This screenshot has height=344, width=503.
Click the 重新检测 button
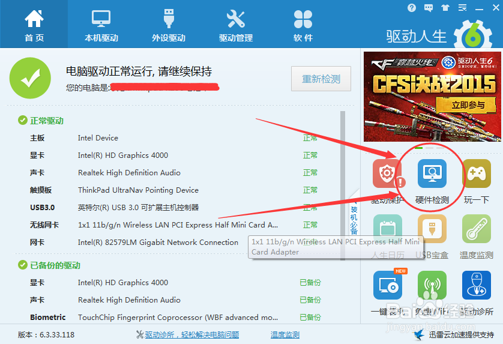click(321, 79)
